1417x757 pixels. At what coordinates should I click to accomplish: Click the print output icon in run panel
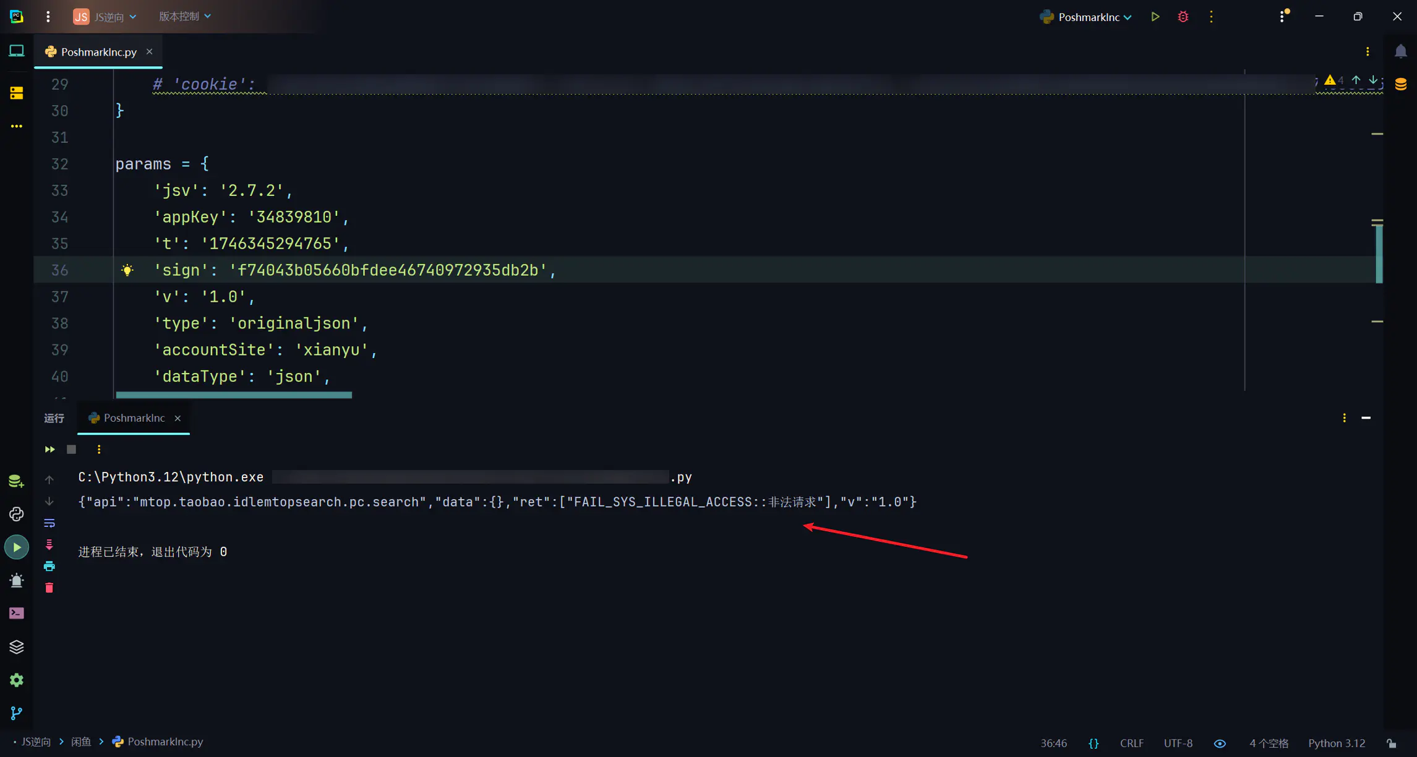pos(49,566)
